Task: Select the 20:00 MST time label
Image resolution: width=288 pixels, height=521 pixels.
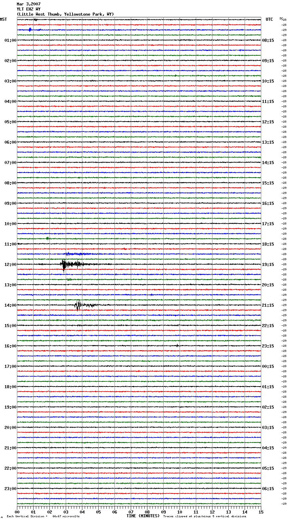Action: 11,428
